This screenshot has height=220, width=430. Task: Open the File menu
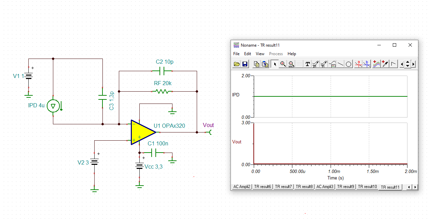coord(236,54)
